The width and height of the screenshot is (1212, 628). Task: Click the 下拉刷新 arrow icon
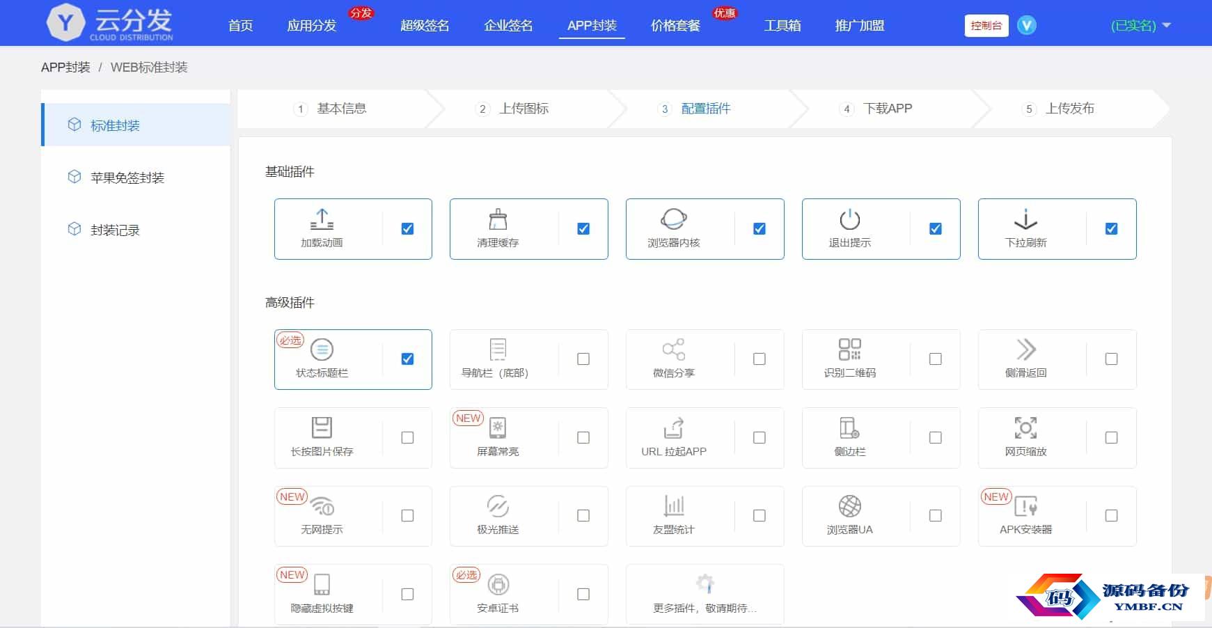[1025, 219]
